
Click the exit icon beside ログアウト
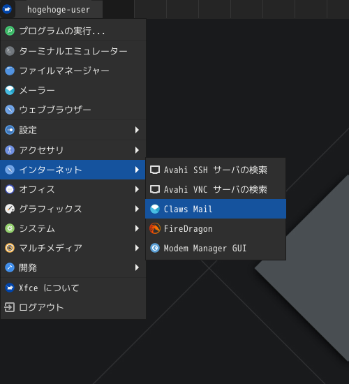pos(10,307)
